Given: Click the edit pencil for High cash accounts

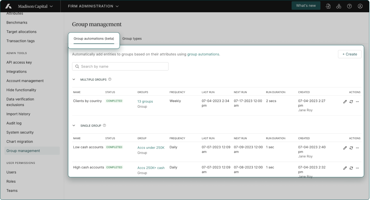Looking at the screenshot, I should pyautogui.click(x=345, y=168).
